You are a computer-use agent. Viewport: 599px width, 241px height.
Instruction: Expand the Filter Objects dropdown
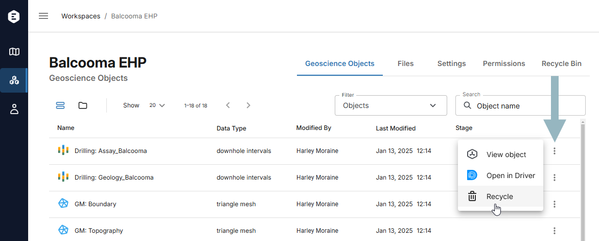coord(391,105)
